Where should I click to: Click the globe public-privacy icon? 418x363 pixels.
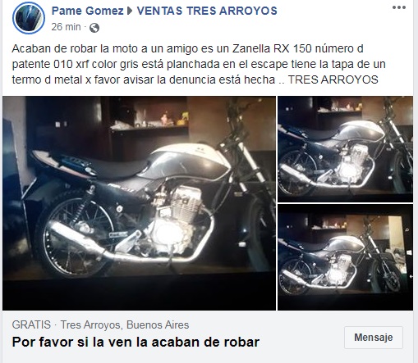pos(94,28)
